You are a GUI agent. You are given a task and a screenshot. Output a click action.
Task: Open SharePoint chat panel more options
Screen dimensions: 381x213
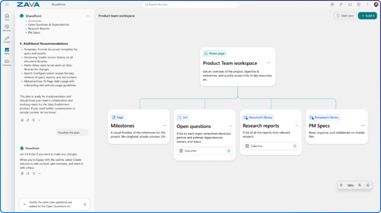(88, 16)
